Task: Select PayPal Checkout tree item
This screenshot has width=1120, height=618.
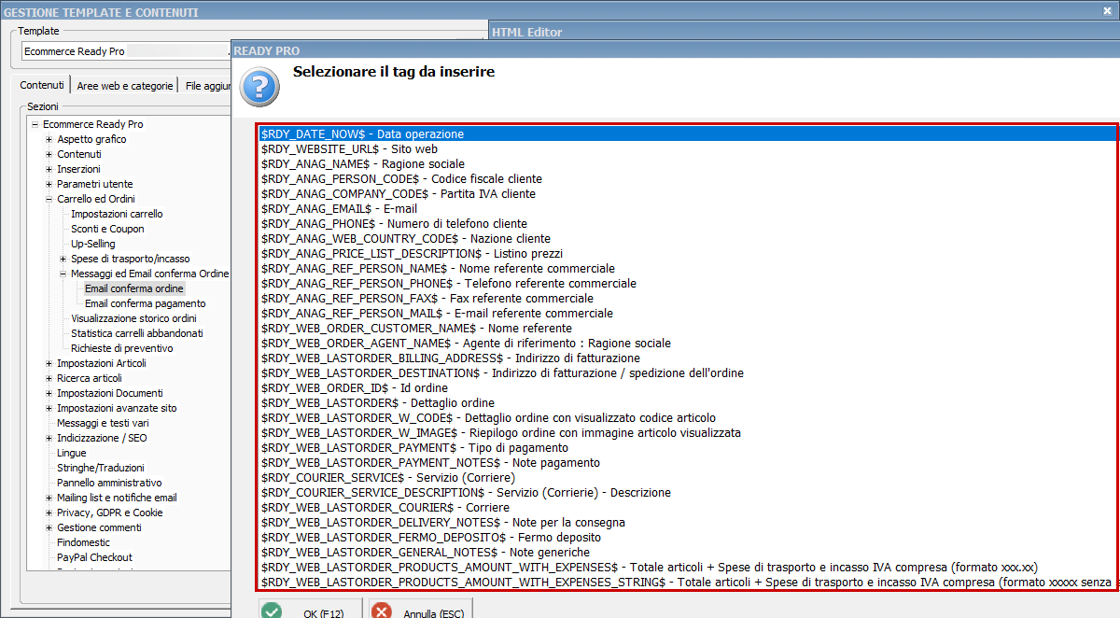Action: coord(94,557)
